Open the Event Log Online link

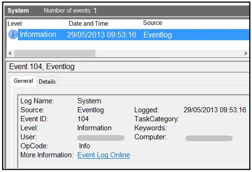click(103, 155)
